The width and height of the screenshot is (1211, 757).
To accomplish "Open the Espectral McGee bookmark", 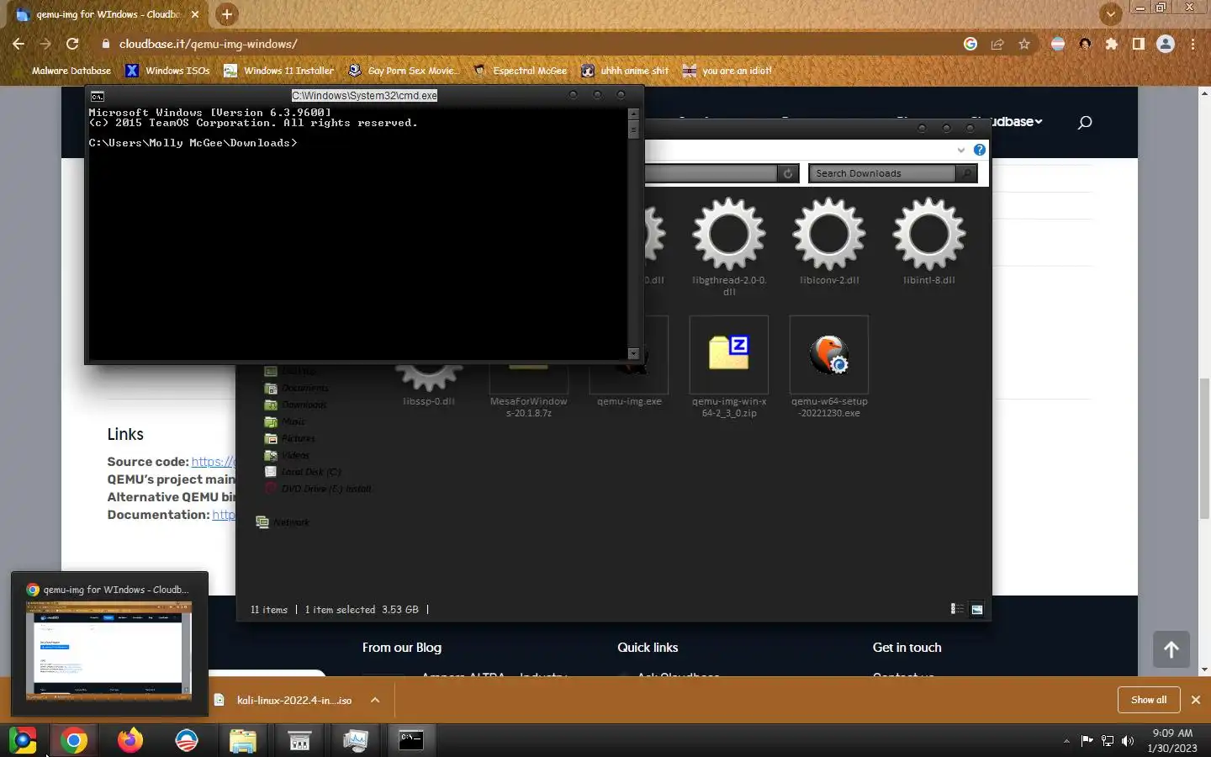I will (x=520, y=71).
